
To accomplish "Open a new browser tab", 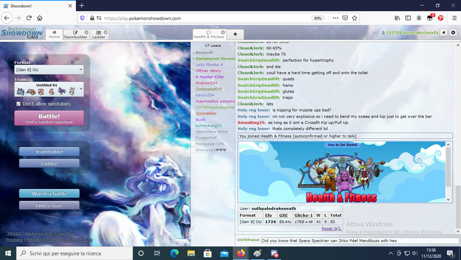I will coord(82,5).
